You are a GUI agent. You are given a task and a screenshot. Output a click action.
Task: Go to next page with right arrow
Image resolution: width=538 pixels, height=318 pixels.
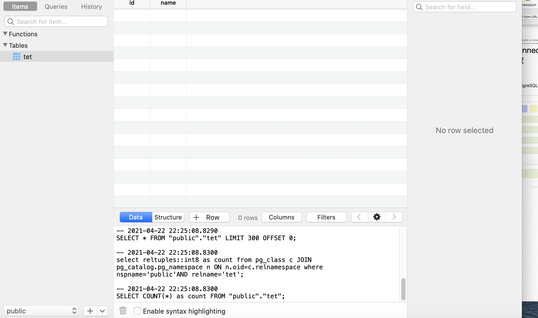coord(394,217)
